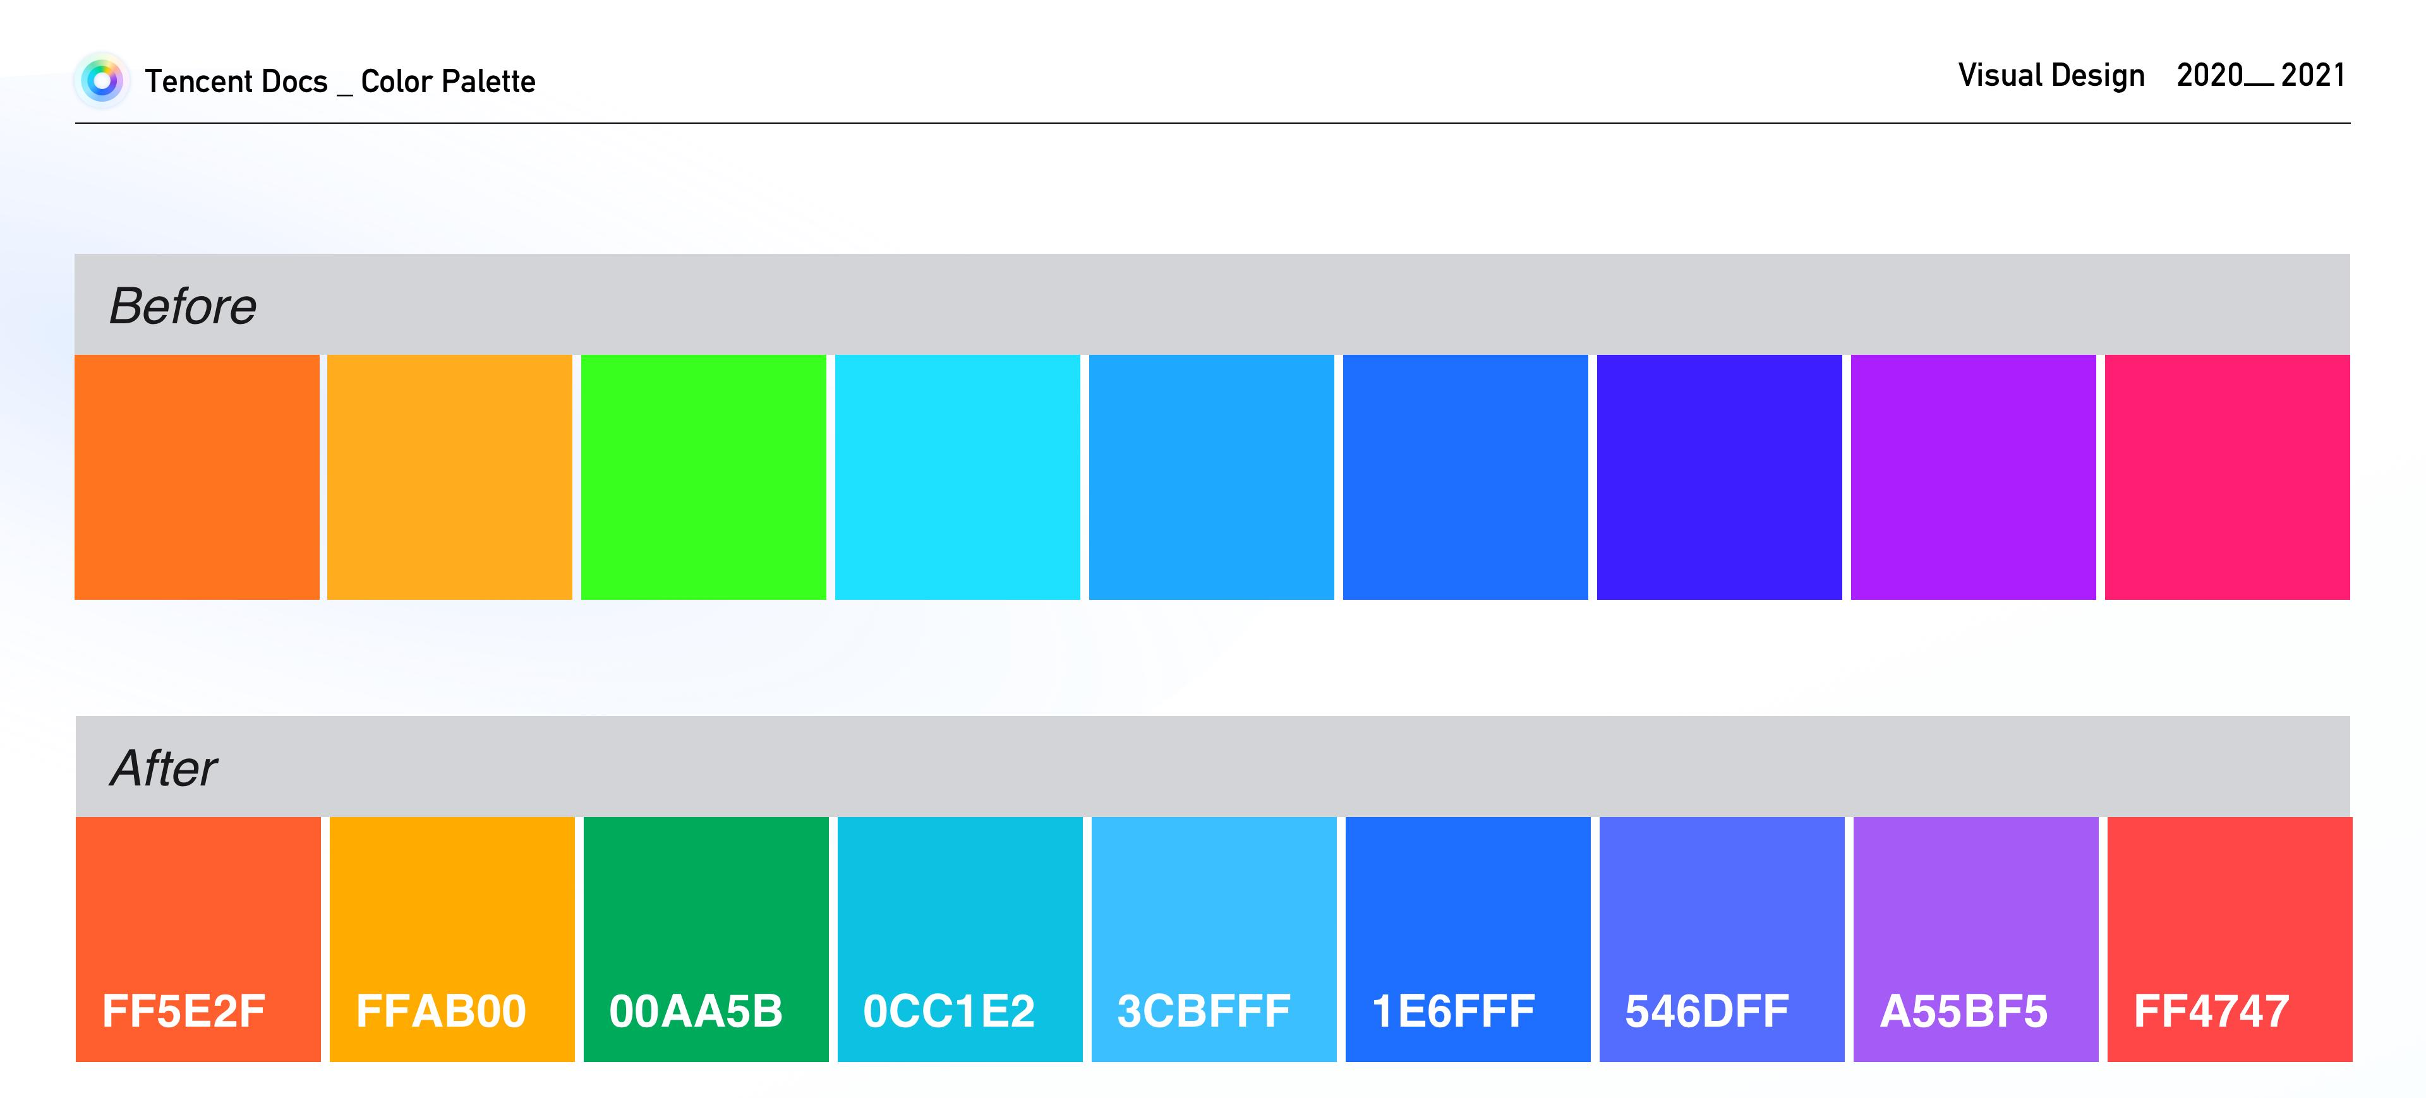This screenshot has width=2426, height=1098.
Task: Pick the 3CBFFF light blue swatch
Action: pyautogui.click(x=1213, y=938)
